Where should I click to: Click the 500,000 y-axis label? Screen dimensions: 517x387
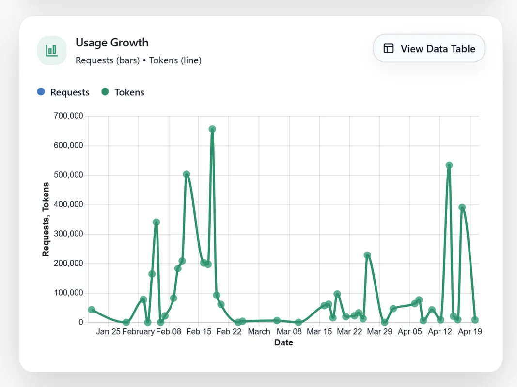tap(68, 175)
